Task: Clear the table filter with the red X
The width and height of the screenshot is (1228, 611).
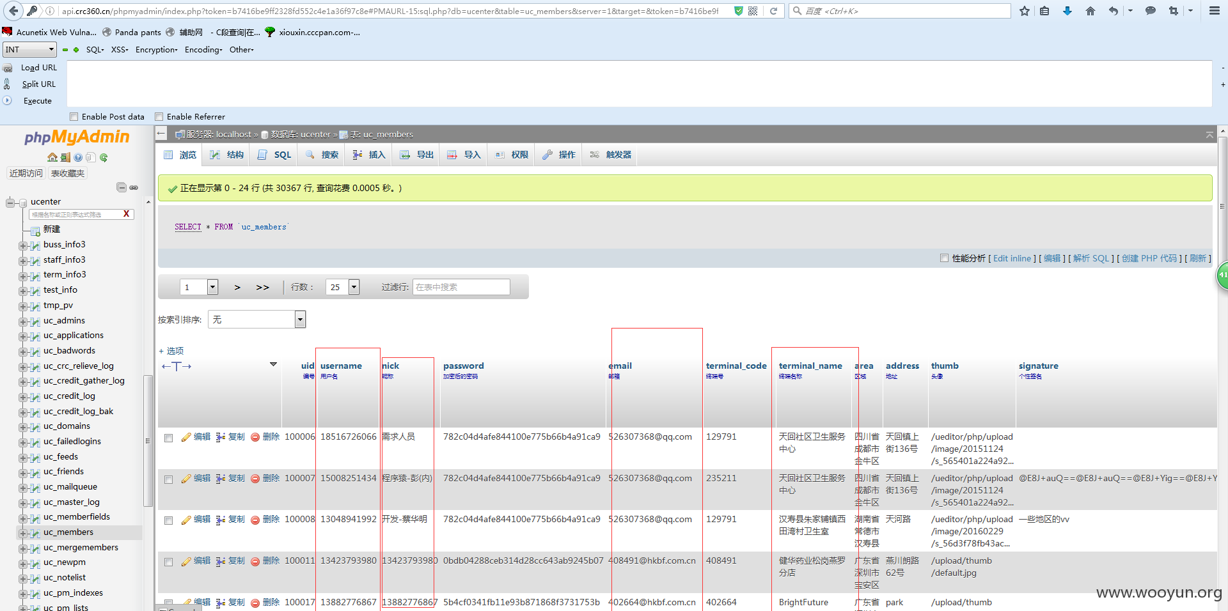Action: pyautogui.click(x=126, y=214)
